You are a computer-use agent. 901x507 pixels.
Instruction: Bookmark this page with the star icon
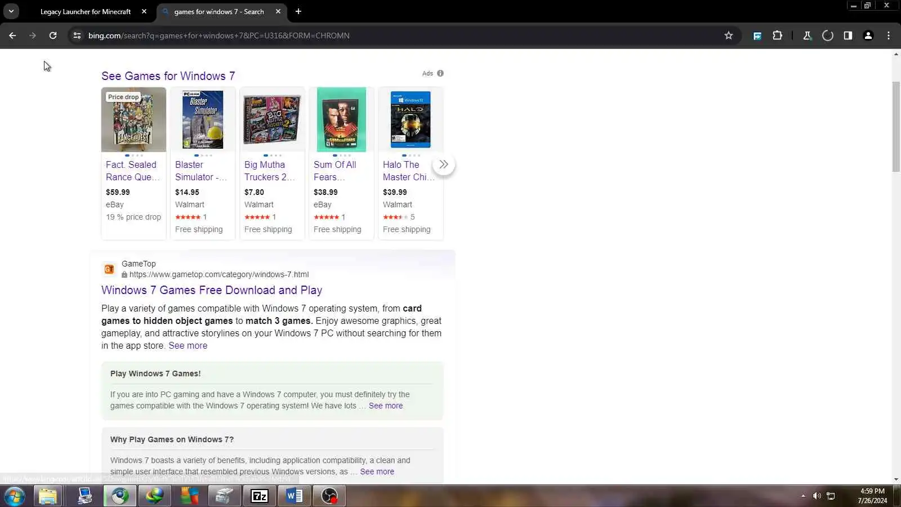coord(729,35)
